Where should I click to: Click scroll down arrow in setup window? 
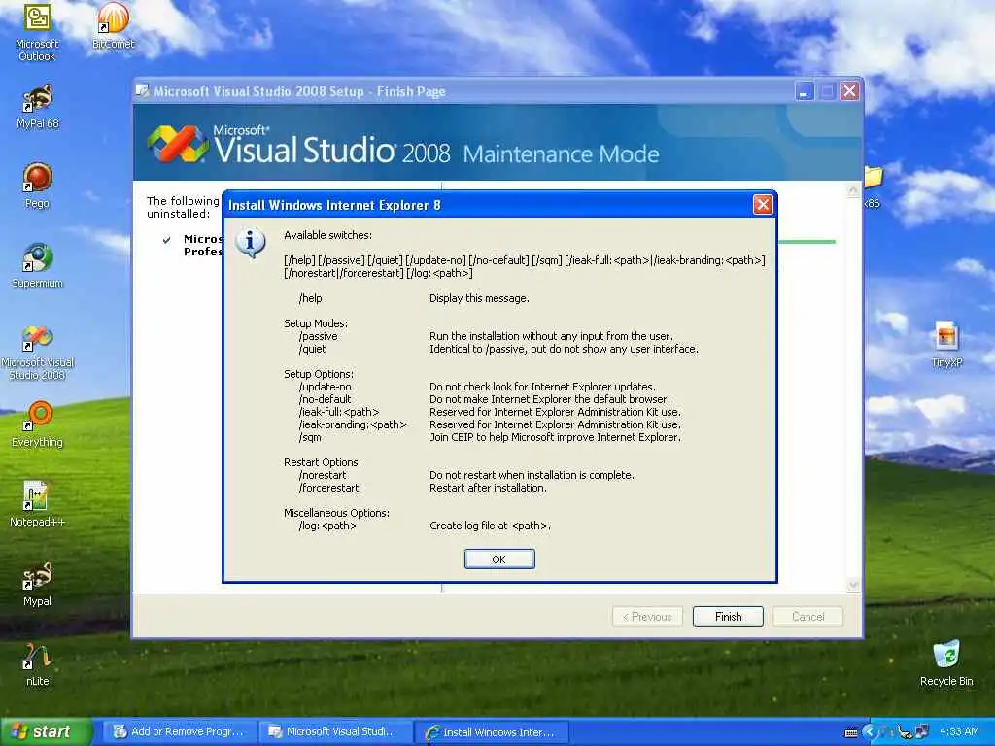[853, 584]
